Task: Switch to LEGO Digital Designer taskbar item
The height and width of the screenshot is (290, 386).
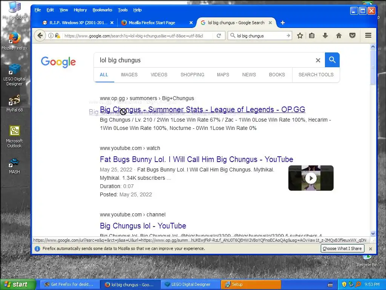Action: pyautogui.click(x=191, y=285)
